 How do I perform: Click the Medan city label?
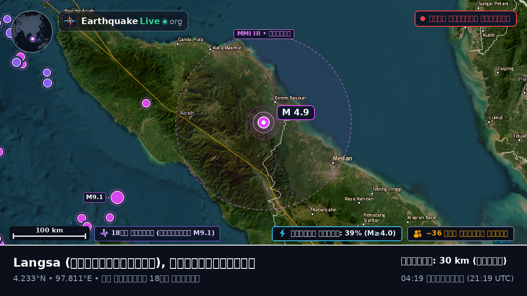[x=343, y=158]
